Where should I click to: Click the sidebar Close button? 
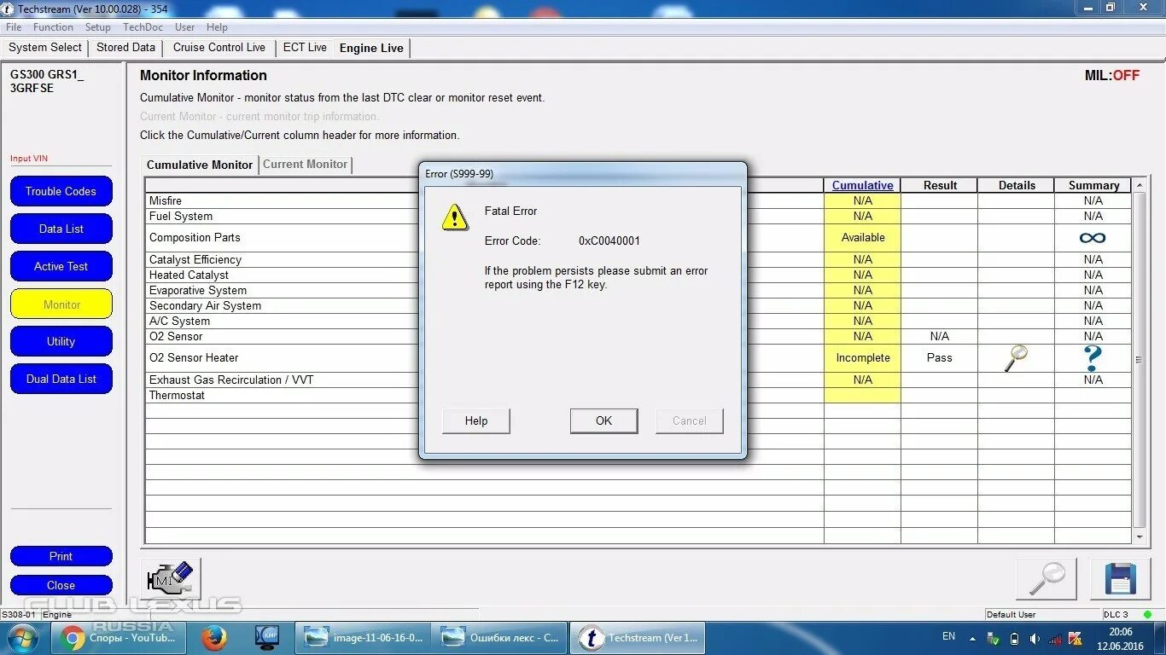click(x=61, y=585)
